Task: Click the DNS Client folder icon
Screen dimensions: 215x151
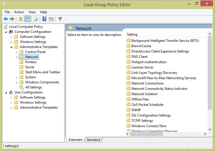Action: [x=128, y=56]
